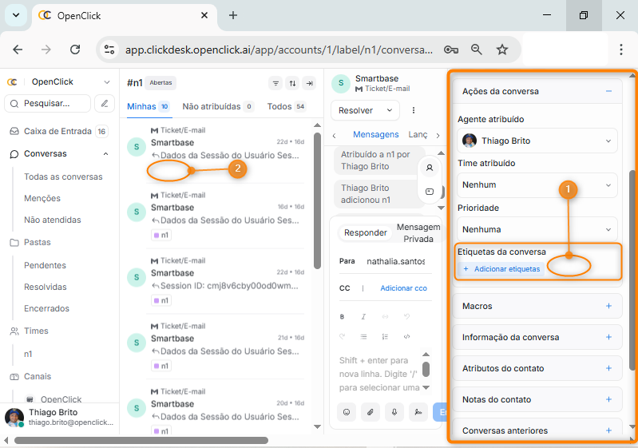
Task: Click the compose new conversation pencil icon
Action: click(x=105, y=103)
